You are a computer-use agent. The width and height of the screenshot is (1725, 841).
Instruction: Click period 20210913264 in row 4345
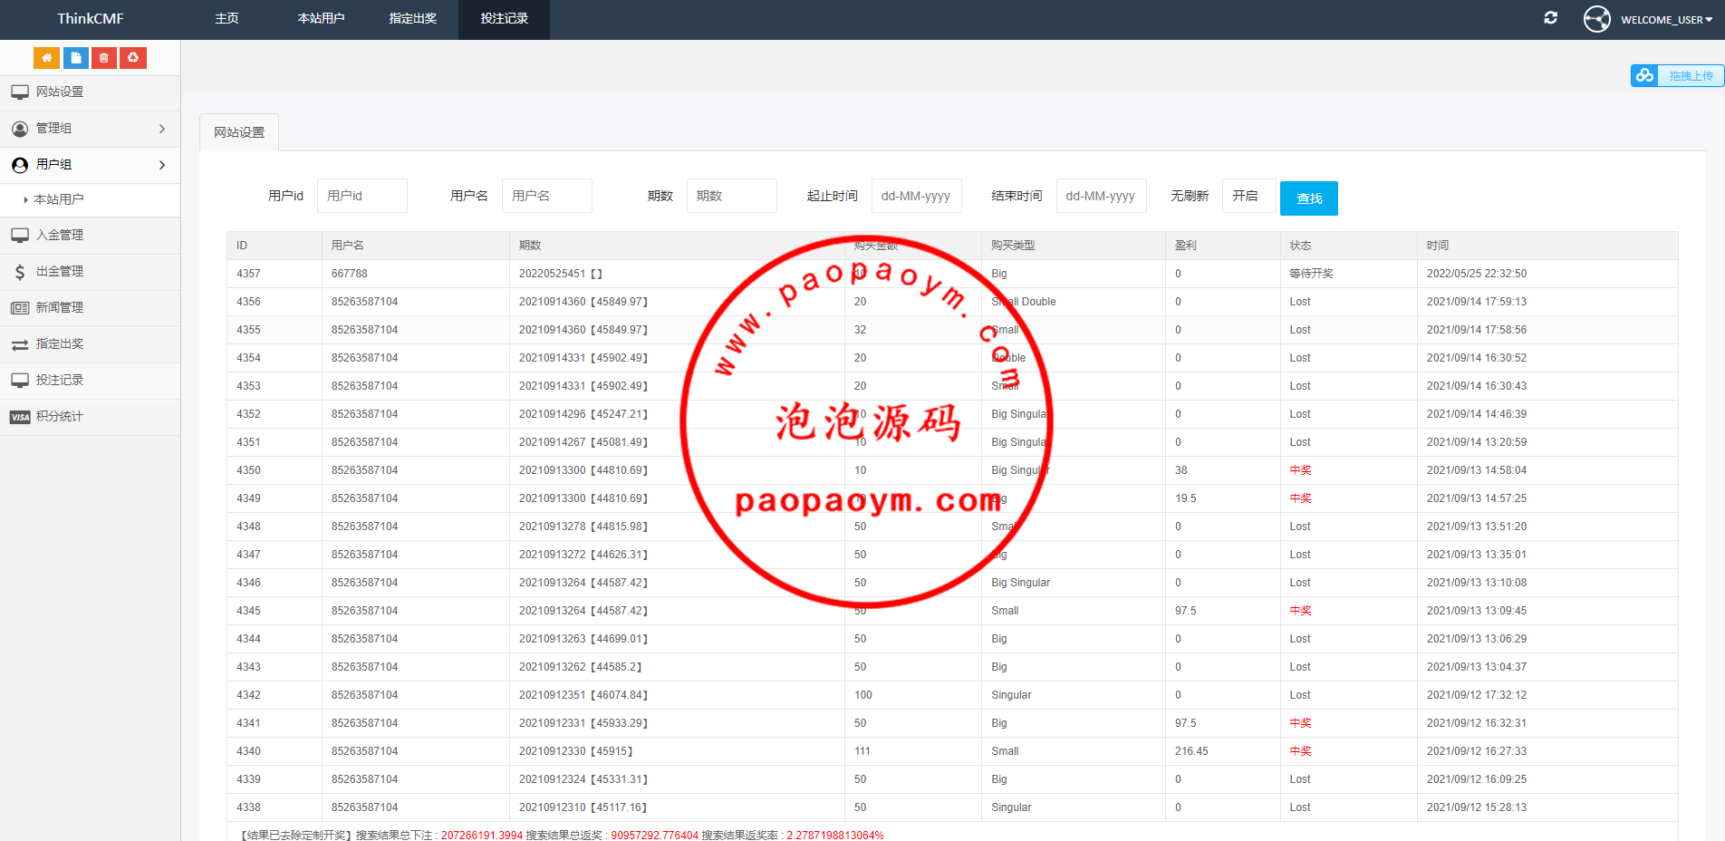pos(553,611)
